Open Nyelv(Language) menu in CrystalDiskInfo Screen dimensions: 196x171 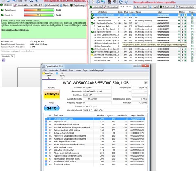(x=97, y=70)
